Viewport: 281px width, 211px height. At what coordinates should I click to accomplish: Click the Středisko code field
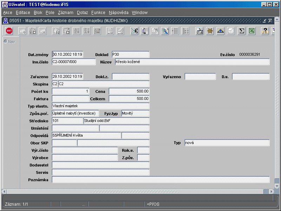(67, 121)
